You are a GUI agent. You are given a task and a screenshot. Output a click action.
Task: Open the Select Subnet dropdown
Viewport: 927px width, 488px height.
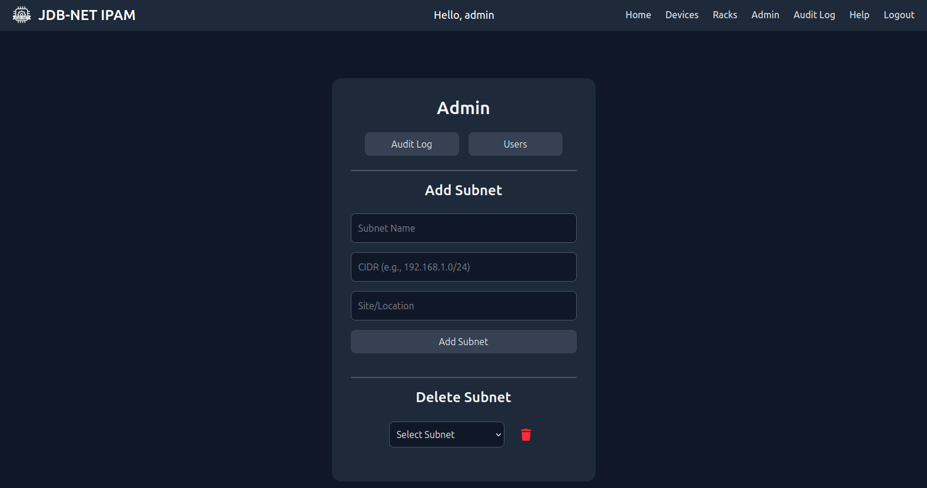pos(447,434)
